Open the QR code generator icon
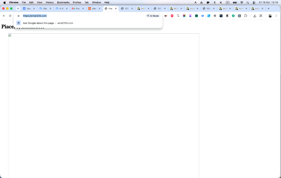The height and width of the screenshot is (178, 281). [x=261, y=16]
